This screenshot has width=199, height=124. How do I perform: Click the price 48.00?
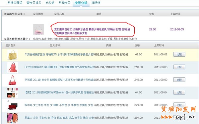tap(139, 54)
